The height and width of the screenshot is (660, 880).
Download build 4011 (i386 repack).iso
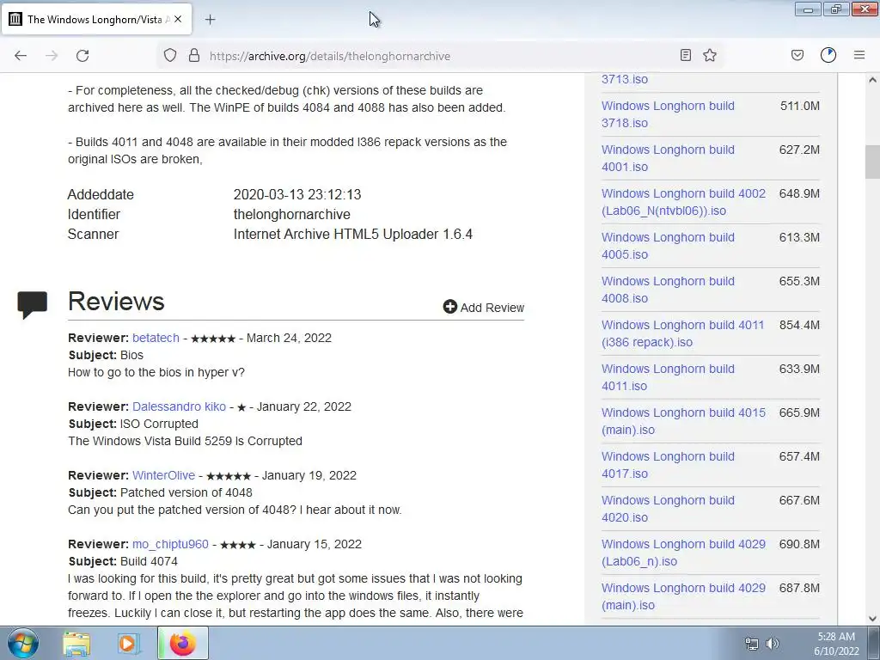[683, 333]
